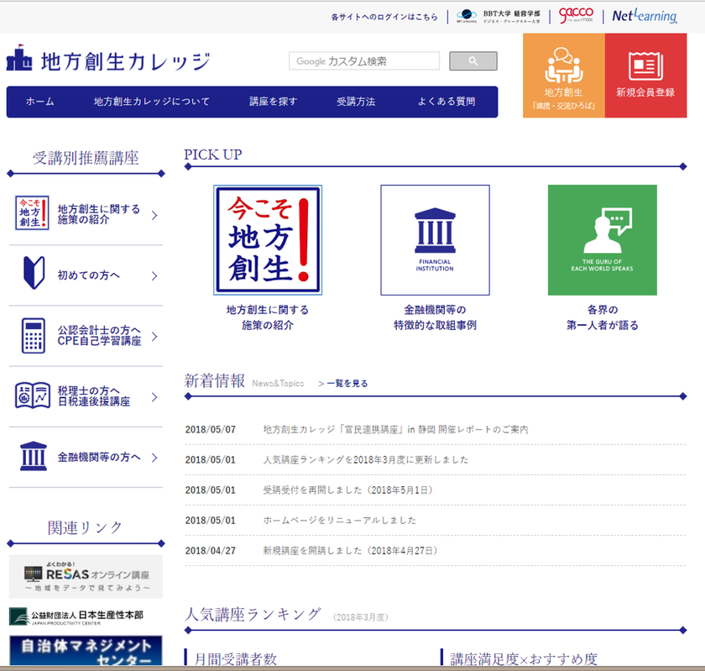Click the Google カスタム検索 input field
Screen dimensions: 705x671
point(364,61)
